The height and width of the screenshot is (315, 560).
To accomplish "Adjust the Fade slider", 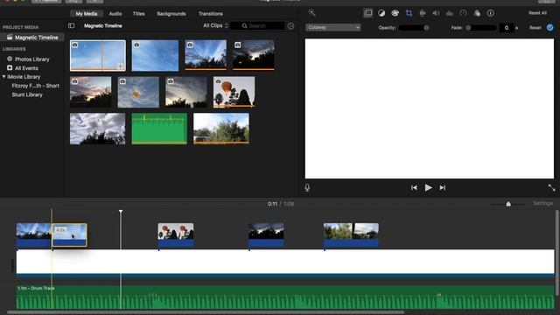I will (480, 27).
